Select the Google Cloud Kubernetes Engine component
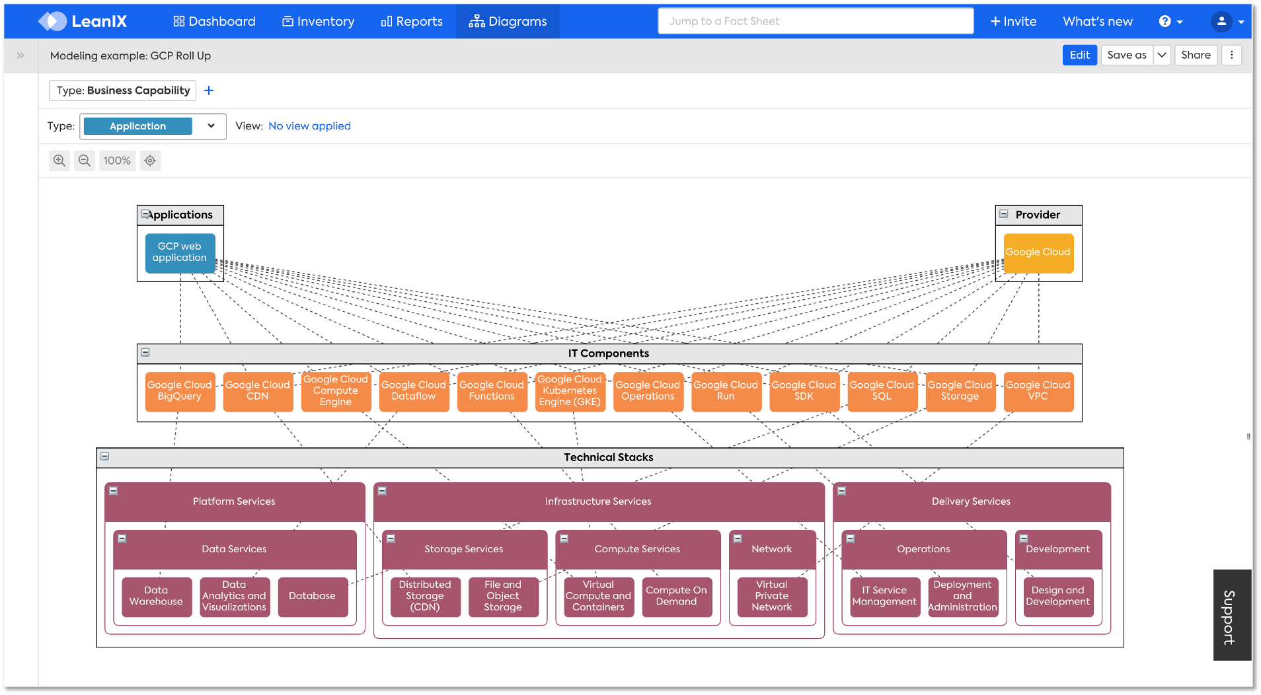Screen dimensions: 1261x695 [570, 391]
